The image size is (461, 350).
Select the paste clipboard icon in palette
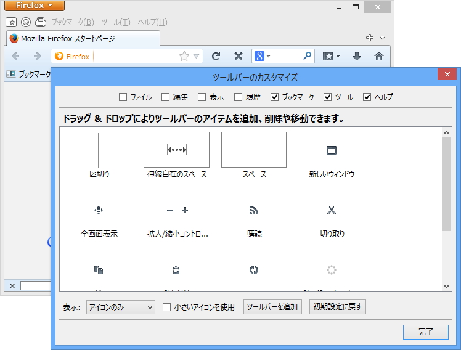tap(176, 270)
